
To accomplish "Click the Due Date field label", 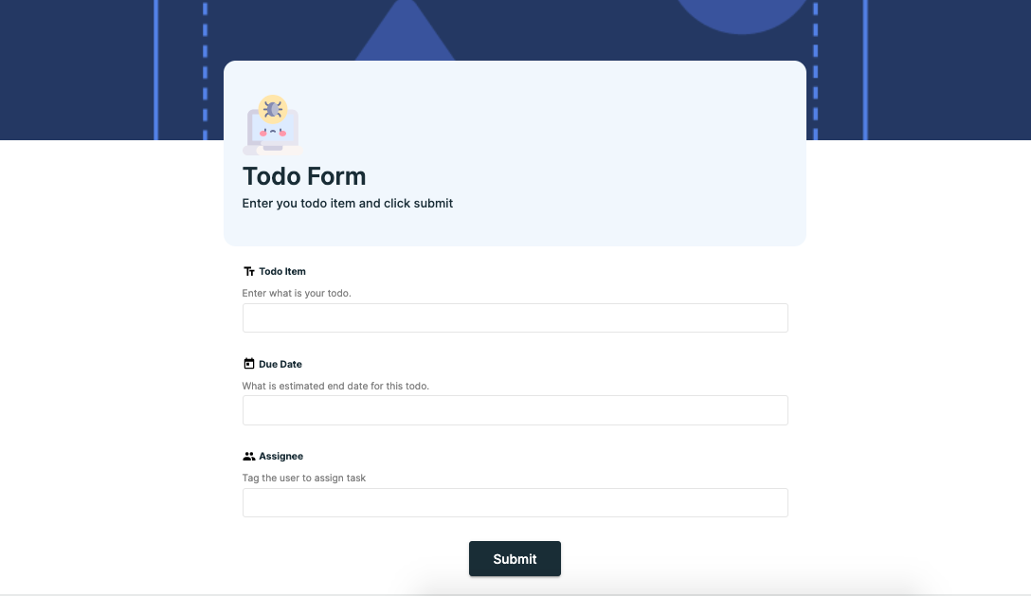I will click(280, 364).
